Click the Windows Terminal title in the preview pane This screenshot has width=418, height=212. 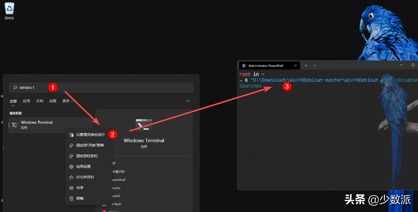point(144,141)
